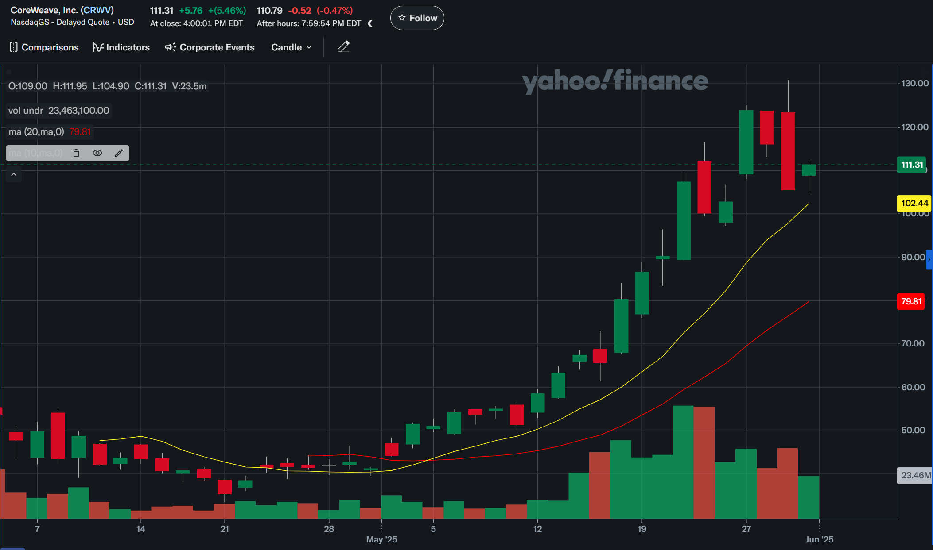
Task: Edit the ma (10,ma,0) indicator settings
Action: pos(118,153)
